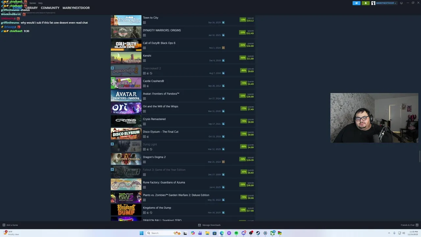Screen dimensions: 421x237
Task: Switch to the LIBRARY tab
Action: coord(32,8)
